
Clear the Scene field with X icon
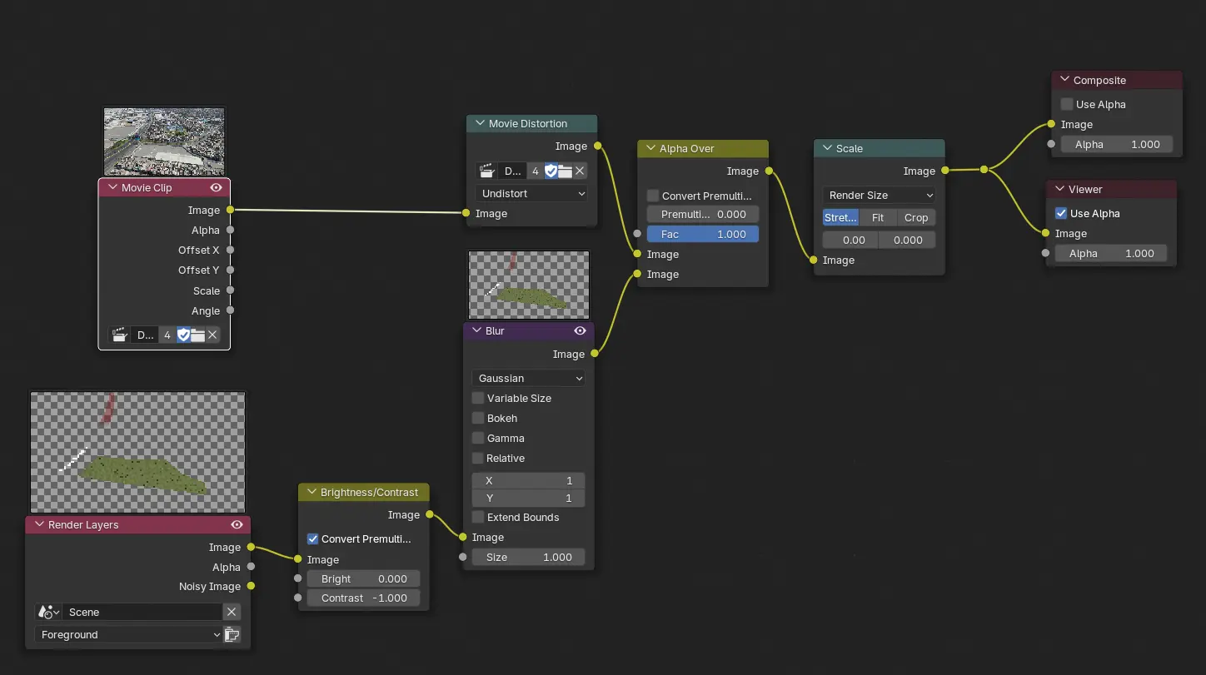232,612
